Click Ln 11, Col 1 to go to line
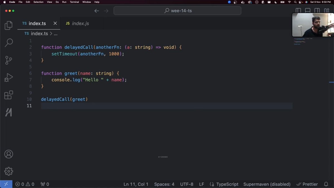Image resolution: width=334 pixels, height=188 pixels. (136, 184)
